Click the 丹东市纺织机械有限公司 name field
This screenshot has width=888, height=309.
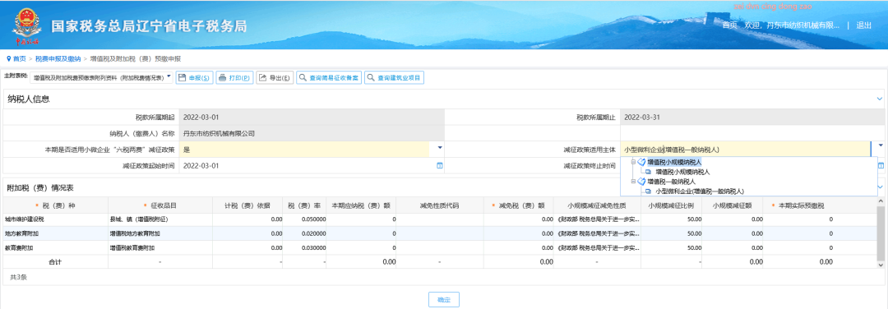pyautogui.click(x=312, y=134)
